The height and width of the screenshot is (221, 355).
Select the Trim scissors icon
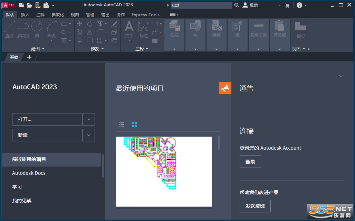(99, 24)
